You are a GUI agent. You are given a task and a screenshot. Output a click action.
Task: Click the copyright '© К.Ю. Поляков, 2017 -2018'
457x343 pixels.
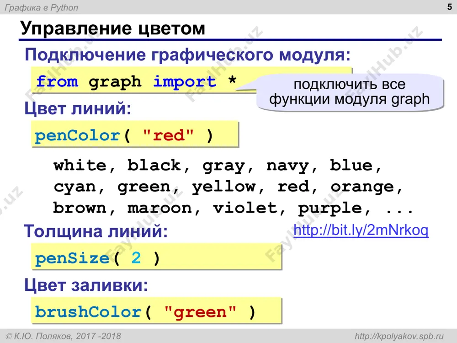pyautogui.click(x=63, y=336)
